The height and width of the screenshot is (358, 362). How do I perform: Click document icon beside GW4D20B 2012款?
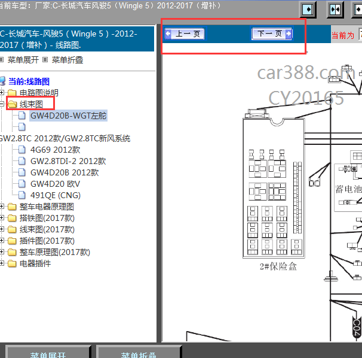[22, 172]
